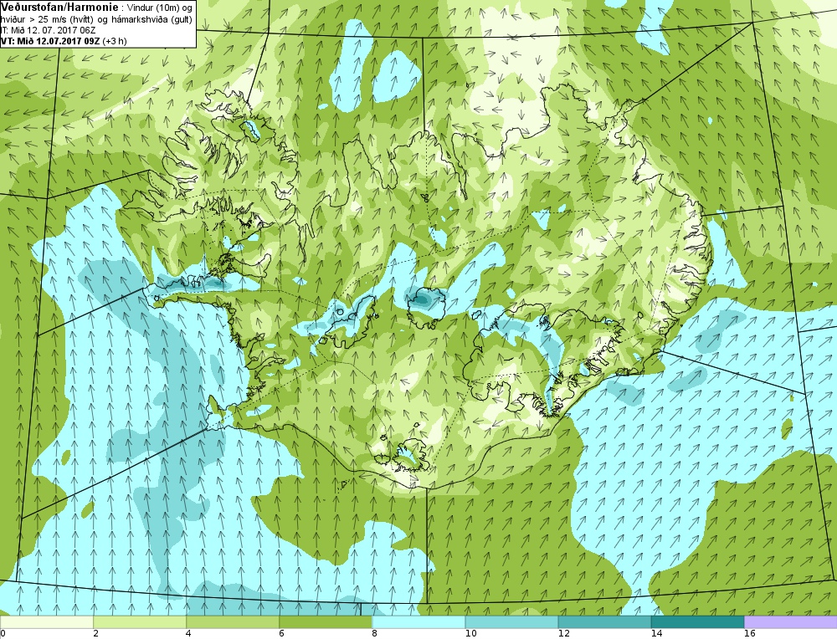
Task: Click the legend scale label "10"
Action: coord(470,634)
